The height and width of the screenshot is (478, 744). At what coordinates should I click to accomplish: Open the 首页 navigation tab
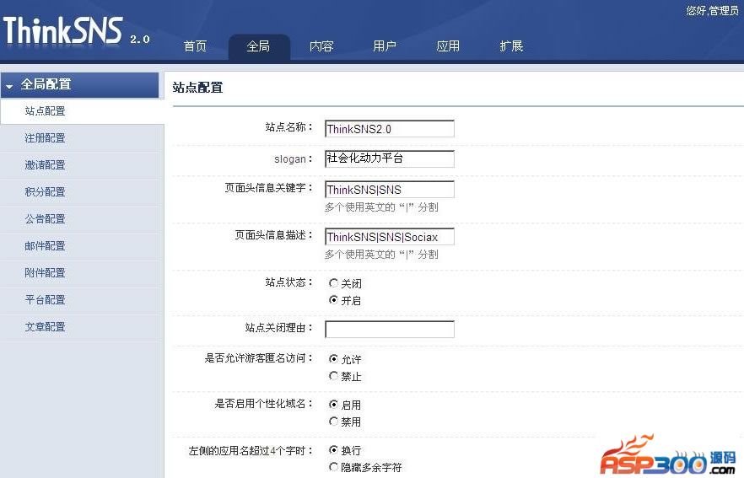[x=195, y=46]
